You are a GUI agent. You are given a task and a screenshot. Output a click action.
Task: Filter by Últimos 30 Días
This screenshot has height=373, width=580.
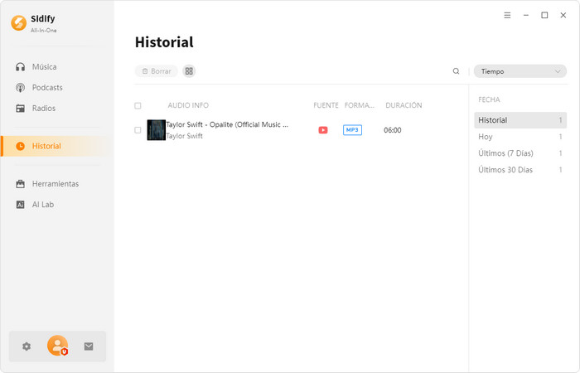(520, 170)
